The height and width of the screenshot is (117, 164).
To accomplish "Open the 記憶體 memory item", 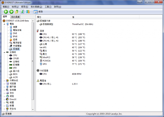I will 14,65.
